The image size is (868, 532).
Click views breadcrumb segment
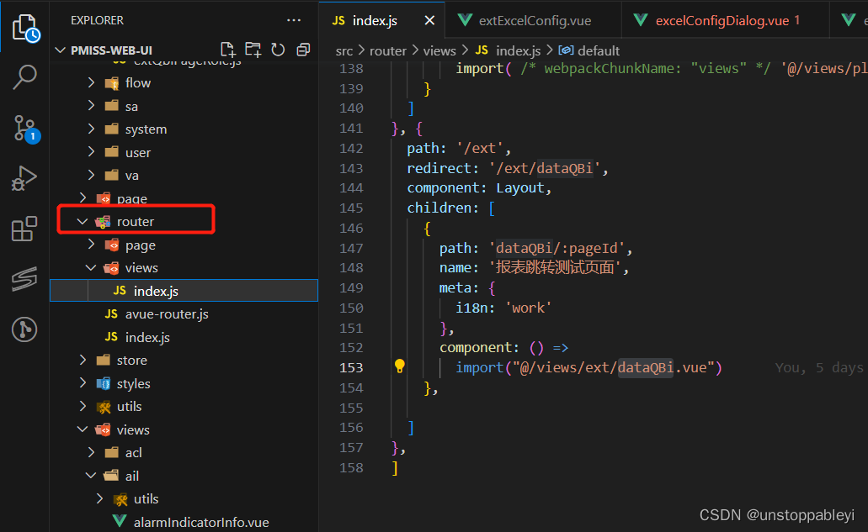coord(439,50)
